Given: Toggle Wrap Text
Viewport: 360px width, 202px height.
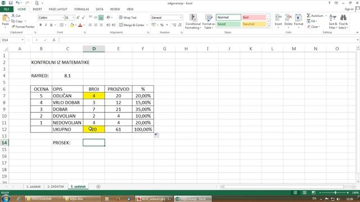Looking at the screenshot, I should click(128, 17).
